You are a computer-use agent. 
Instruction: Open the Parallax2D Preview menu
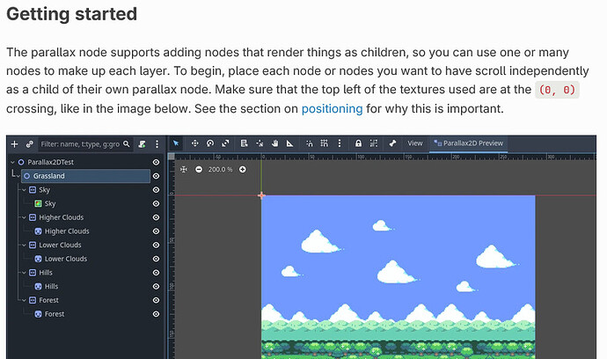(468, 143)
